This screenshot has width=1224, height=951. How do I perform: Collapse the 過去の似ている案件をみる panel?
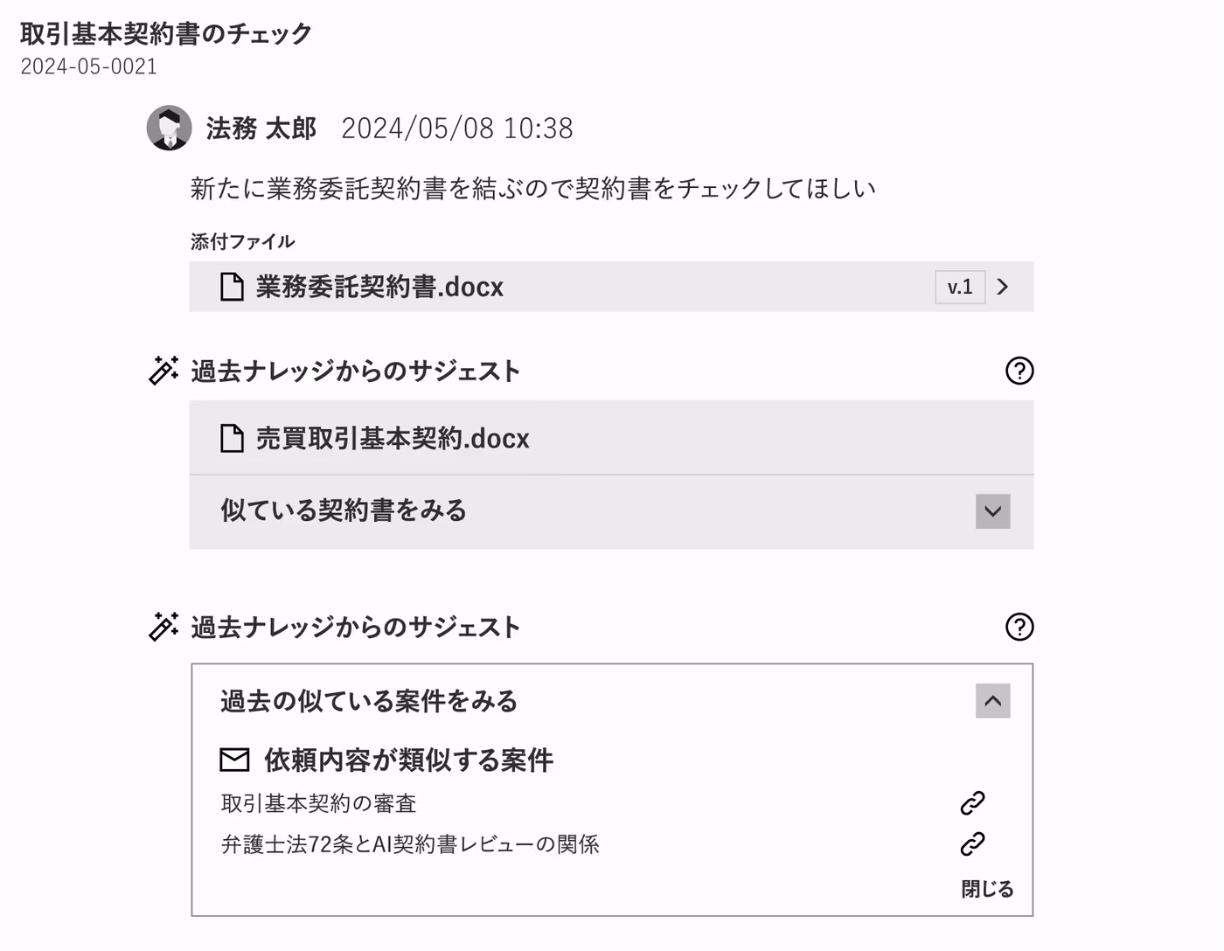click(992, 701)
